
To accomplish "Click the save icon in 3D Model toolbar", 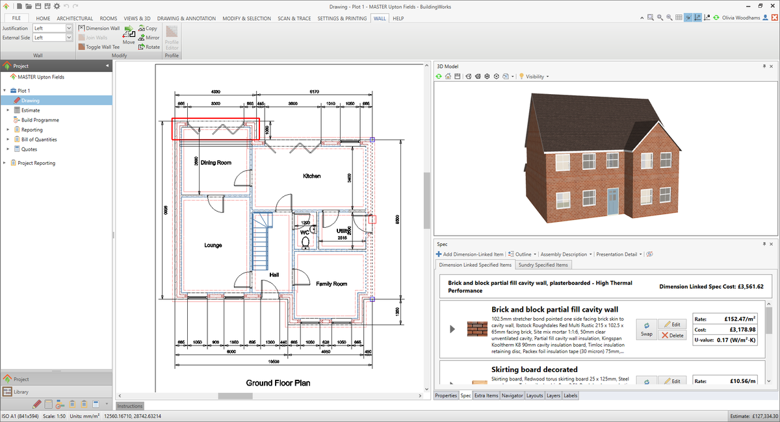I will tap(458, 77).
